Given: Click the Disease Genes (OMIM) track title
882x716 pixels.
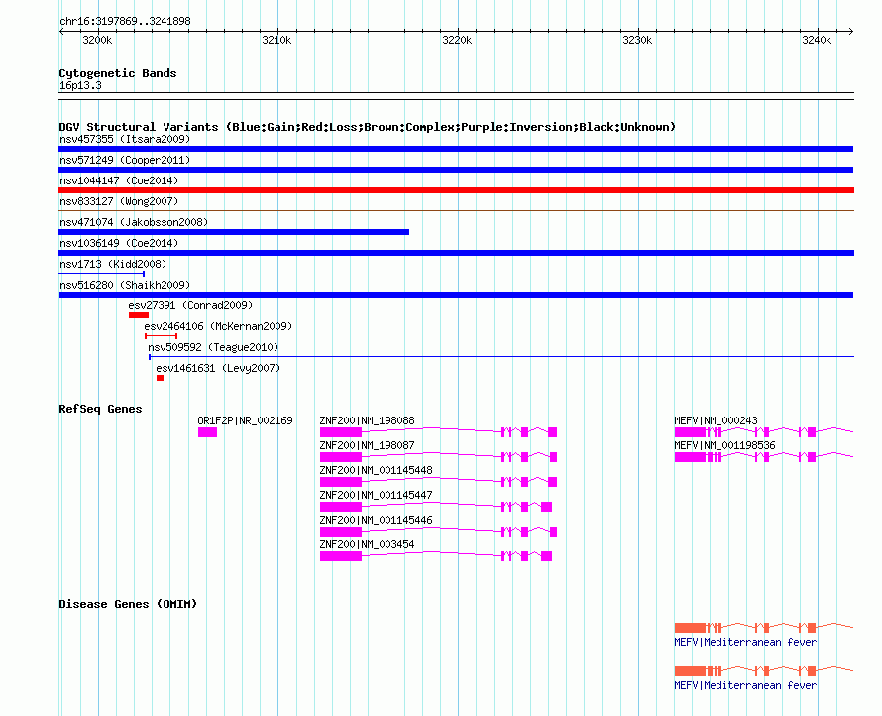Looking at the screenshot, I should tap(128, 604).
